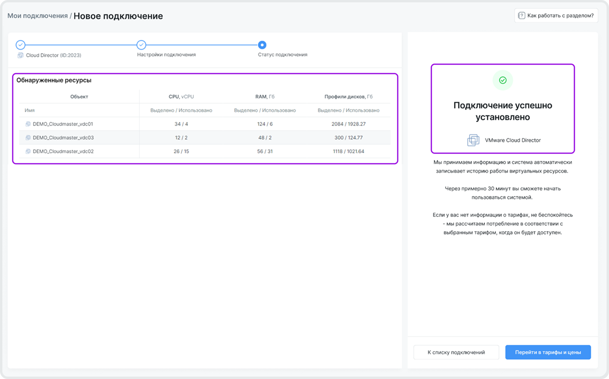Viewport: 609px width, 379px height.
Task: Click the Cloud Director step checkmark circle
Action: (x=20, y=45)
